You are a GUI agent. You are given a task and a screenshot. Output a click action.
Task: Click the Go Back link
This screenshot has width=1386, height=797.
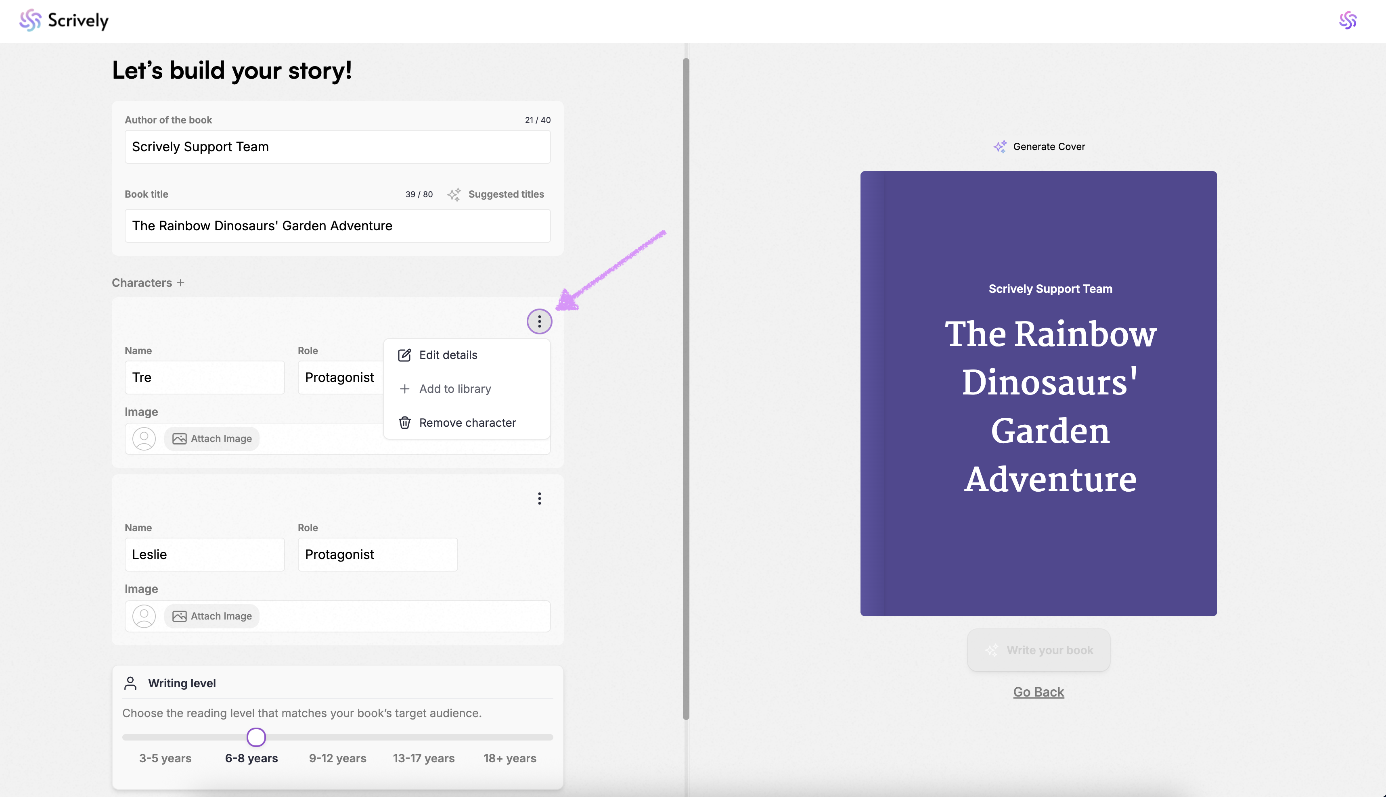tap(1038, 692)
